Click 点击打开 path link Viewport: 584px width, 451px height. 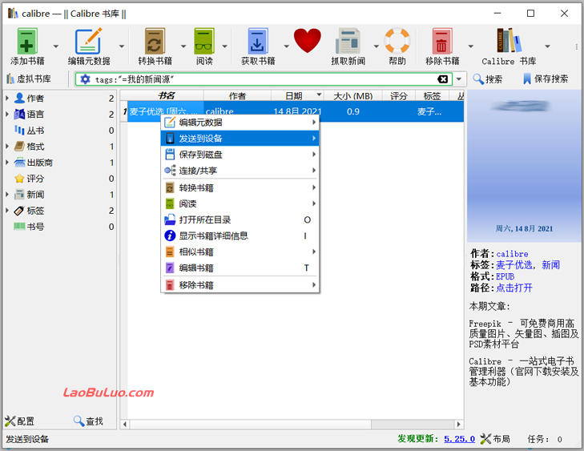point(514,288)
